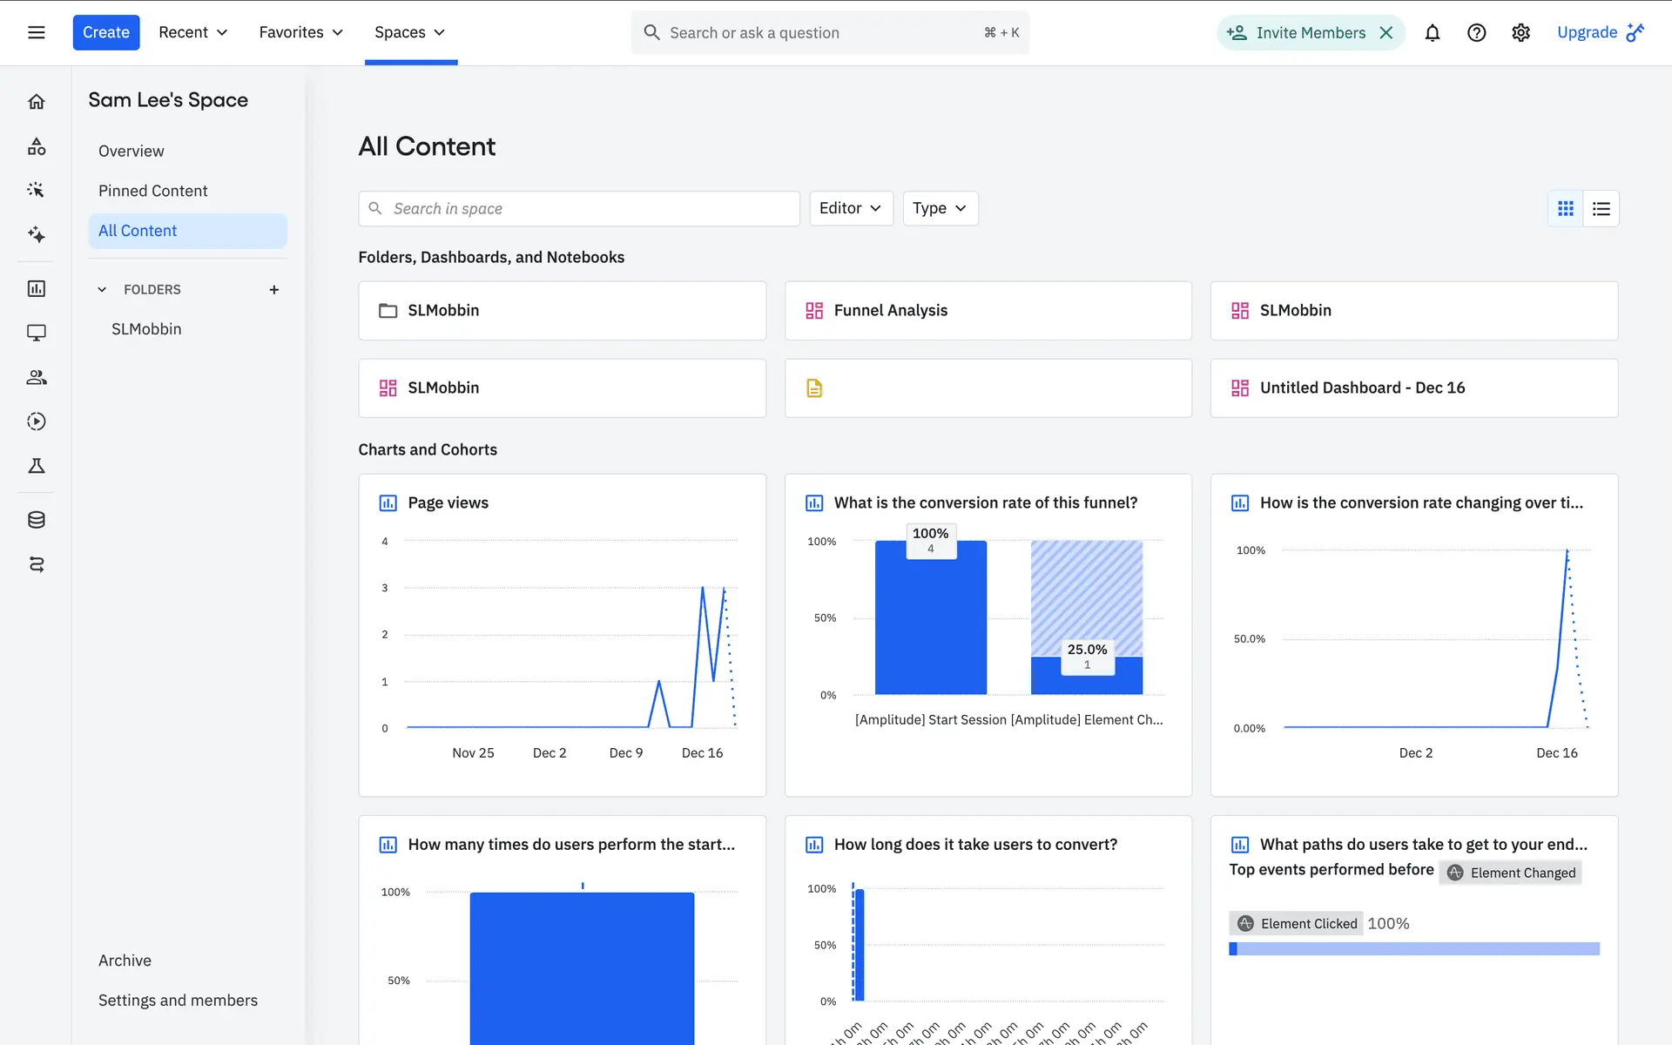Switch to list view layout
This screenshot has height=1045, width=1672.
click(x=1601, y=209)
